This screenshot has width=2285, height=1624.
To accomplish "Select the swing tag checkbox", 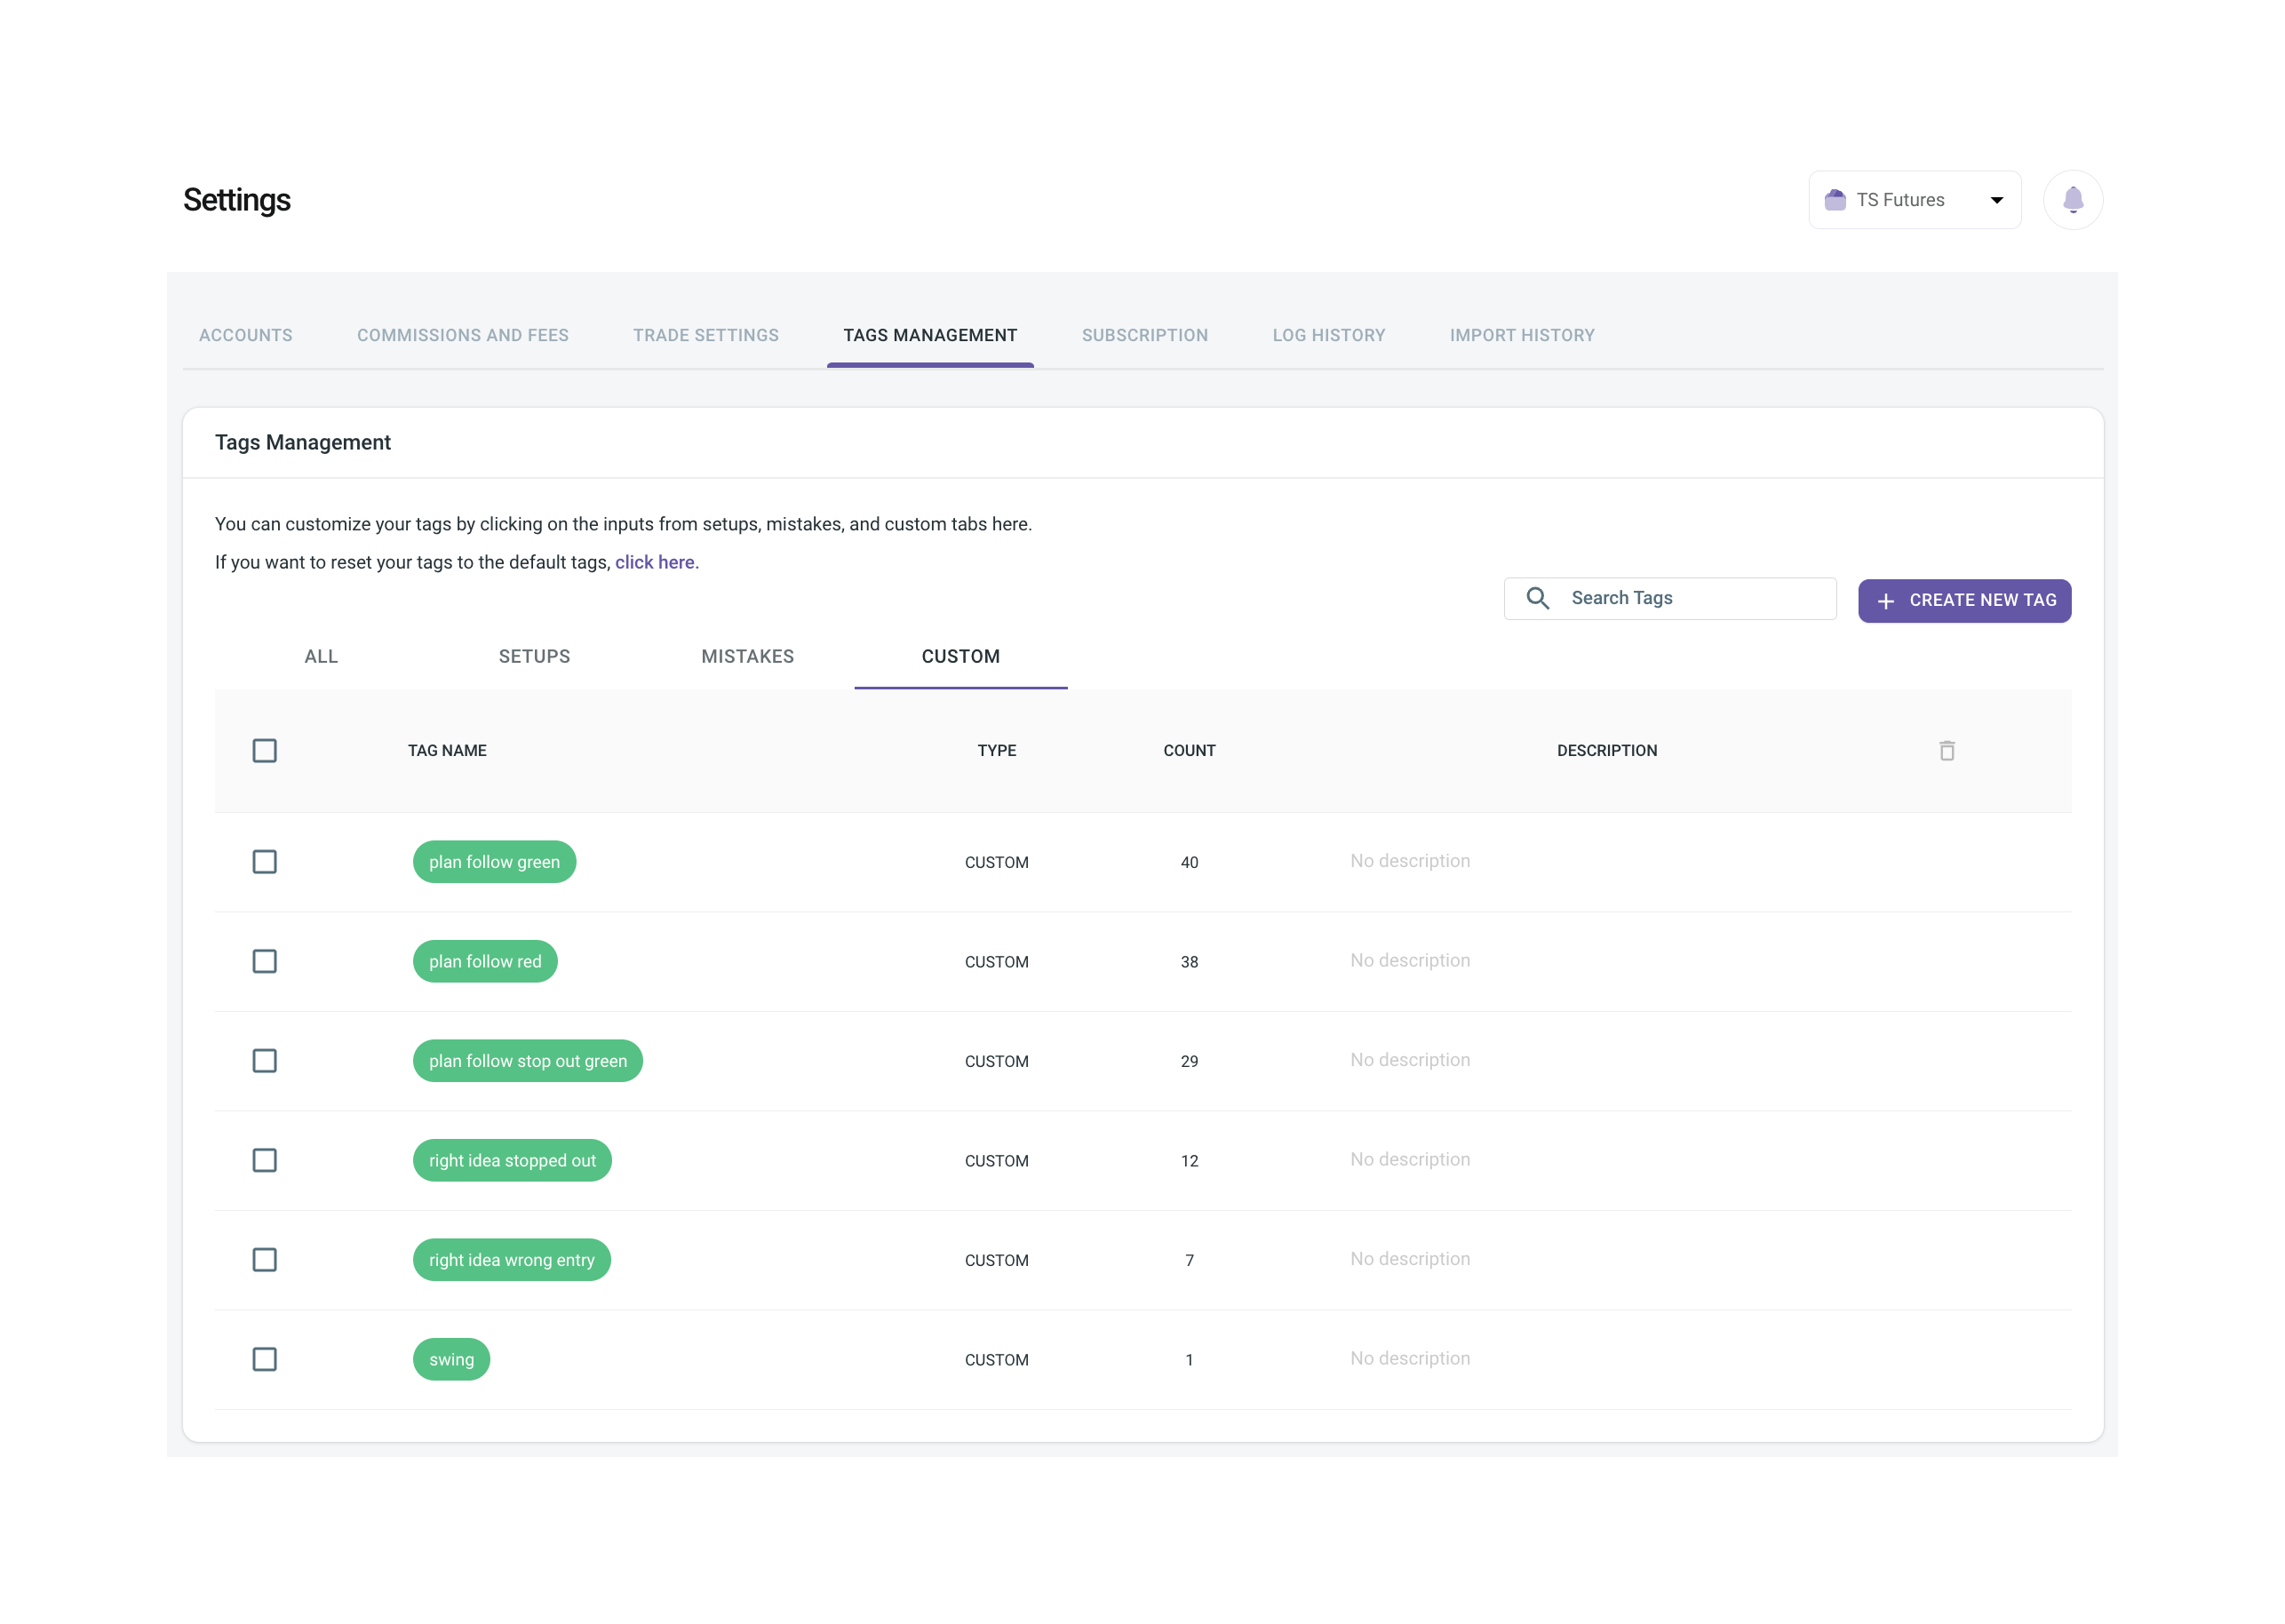I will [264, 1359].
